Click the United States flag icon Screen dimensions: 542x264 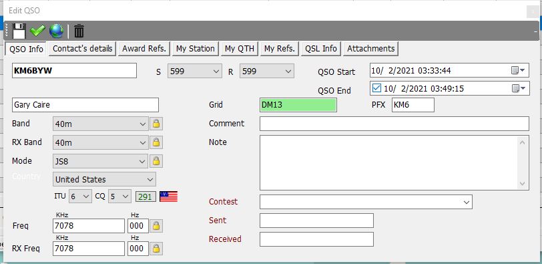click(x=169, y=196)
